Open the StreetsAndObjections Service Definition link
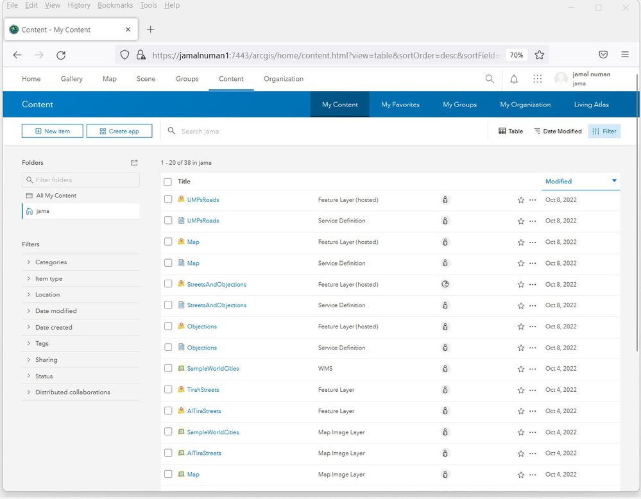 click(217, 305)
